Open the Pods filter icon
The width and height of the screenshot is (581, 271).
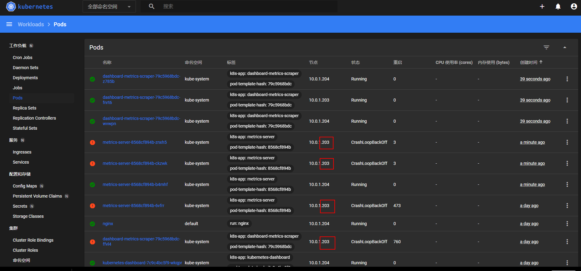pos(546,47)
